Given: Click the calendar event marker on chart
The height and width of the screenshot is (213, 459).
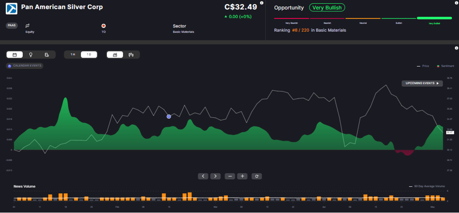Looking at the screenshot, I should pyautogui.click(x=169, y=117).
